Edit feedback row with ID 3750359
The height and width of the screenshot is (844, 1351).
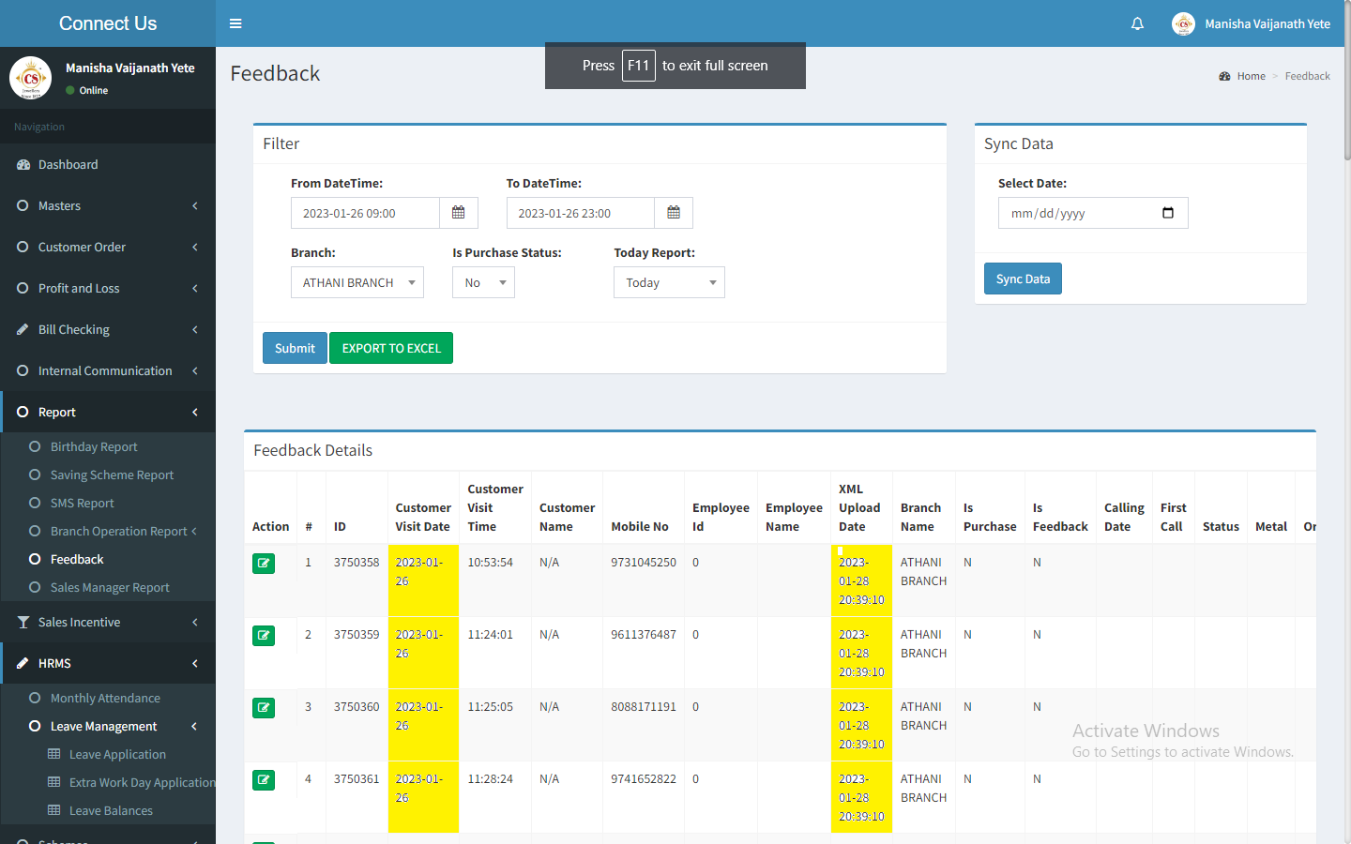tap(264, 636)
